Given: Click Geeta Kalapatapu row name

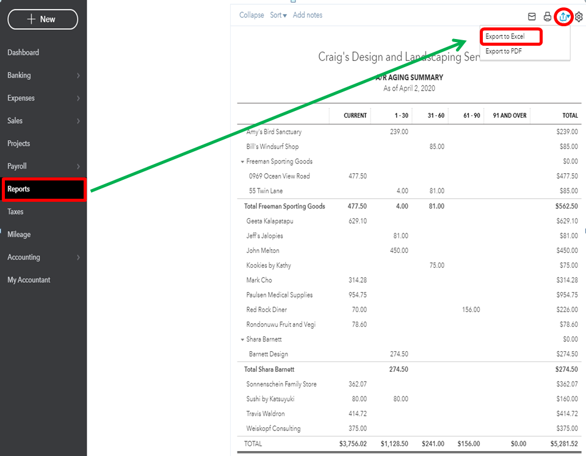Looking at the screenshot, I should (x=270, y=221).
